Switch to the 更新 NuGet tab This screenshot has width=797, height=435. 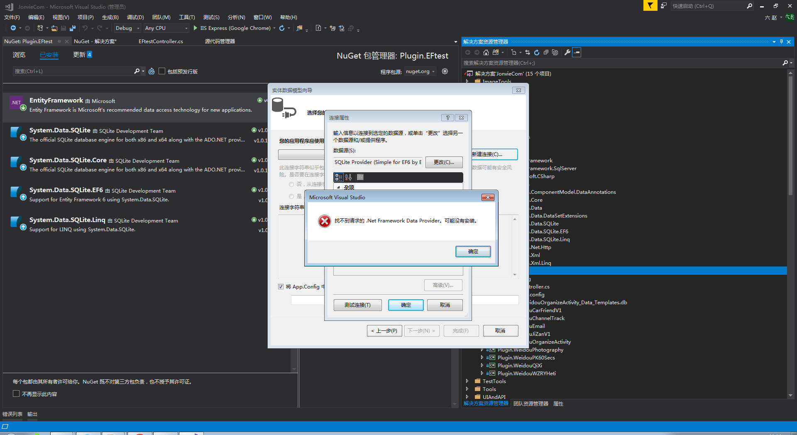coord(82,55)
